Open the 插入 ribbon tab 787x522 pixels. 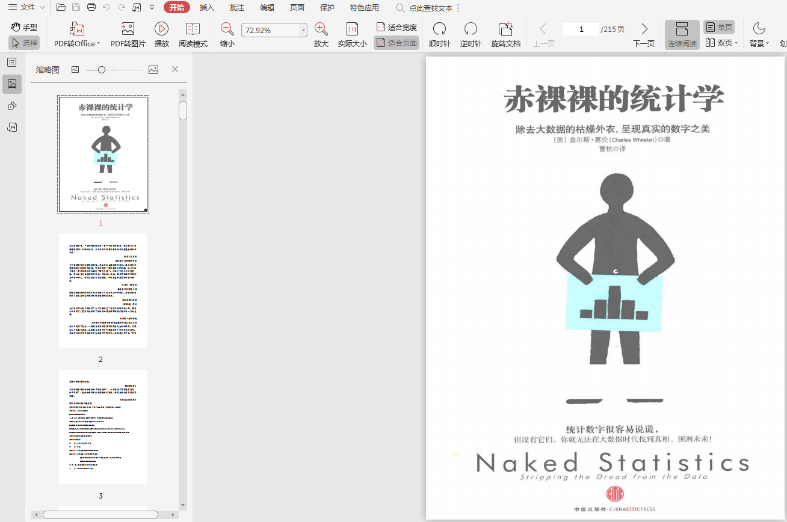(x=207, y=8)
